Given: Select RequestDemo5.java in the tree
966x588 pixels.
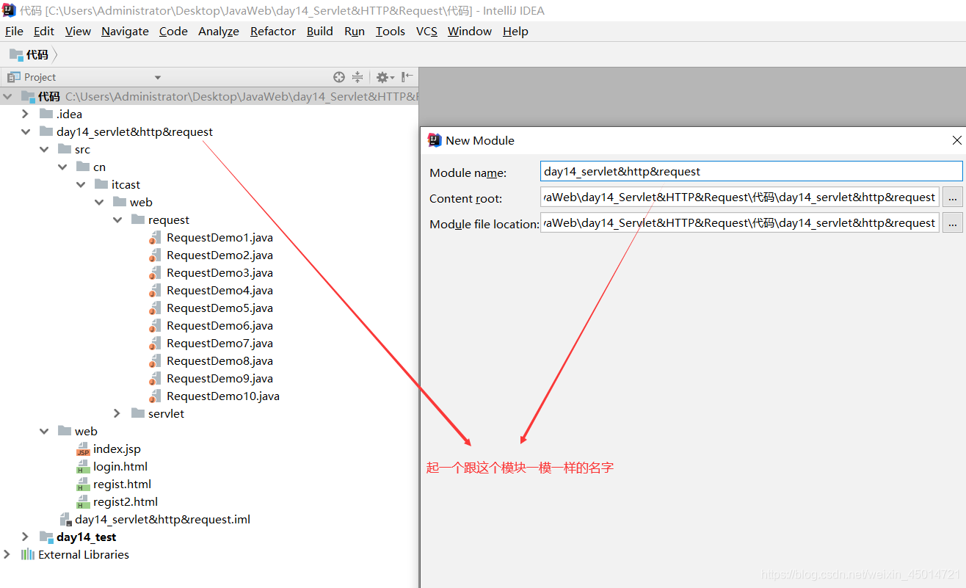Looking at the screenshot, I should (219, 308).
